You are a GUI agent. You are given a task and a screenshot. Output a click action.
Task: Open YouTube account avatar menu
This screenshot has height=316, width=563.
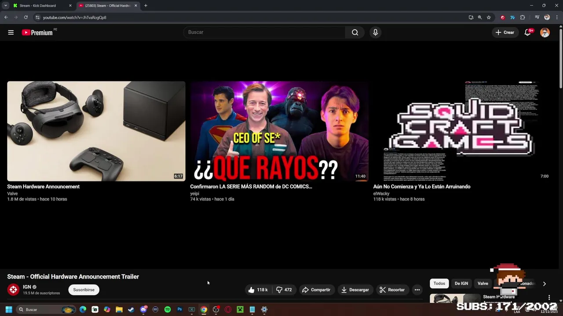tap(545, 32)
